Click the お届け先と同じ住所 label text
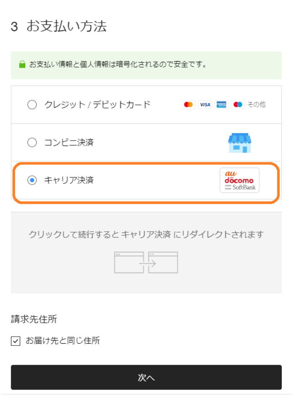The width and height of the screenshot is (292, 398). pyautogui.click(x=63, y=341)
